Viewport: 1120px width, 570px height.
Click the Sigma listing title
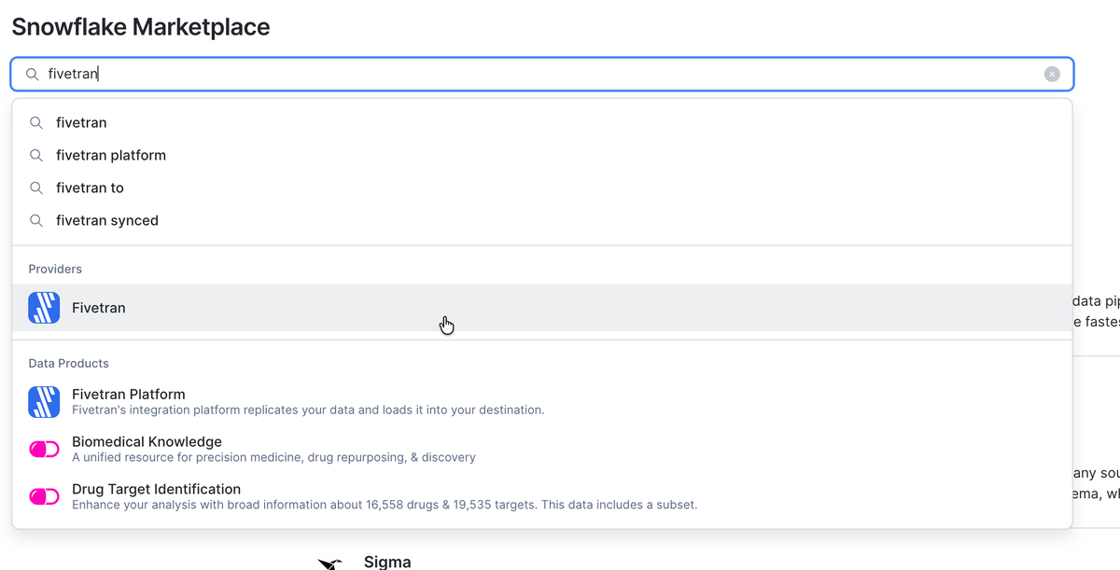pyautogui.click(x=387, y=562)
